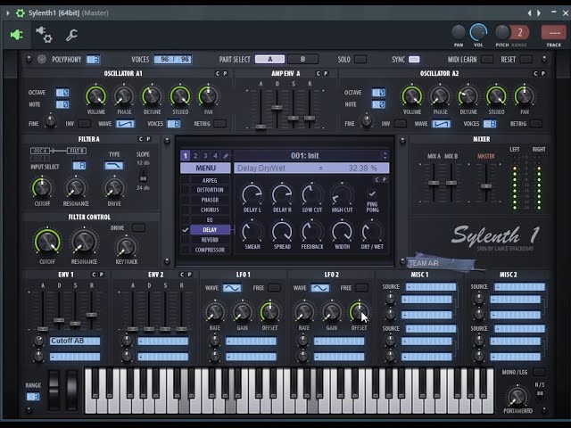
Task: Click the Delay Dry/Wet knob
Action: (372, 232)
